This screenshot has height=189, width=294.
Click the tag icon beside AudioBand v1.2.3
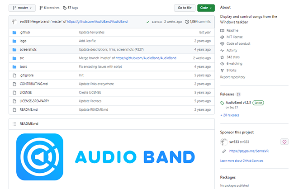[222, 103]
